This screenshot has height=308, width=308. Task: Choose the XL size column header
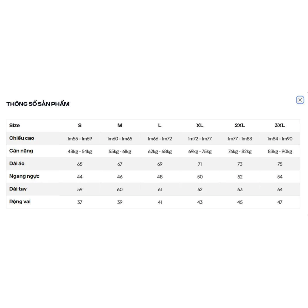(x=200, y=125)
